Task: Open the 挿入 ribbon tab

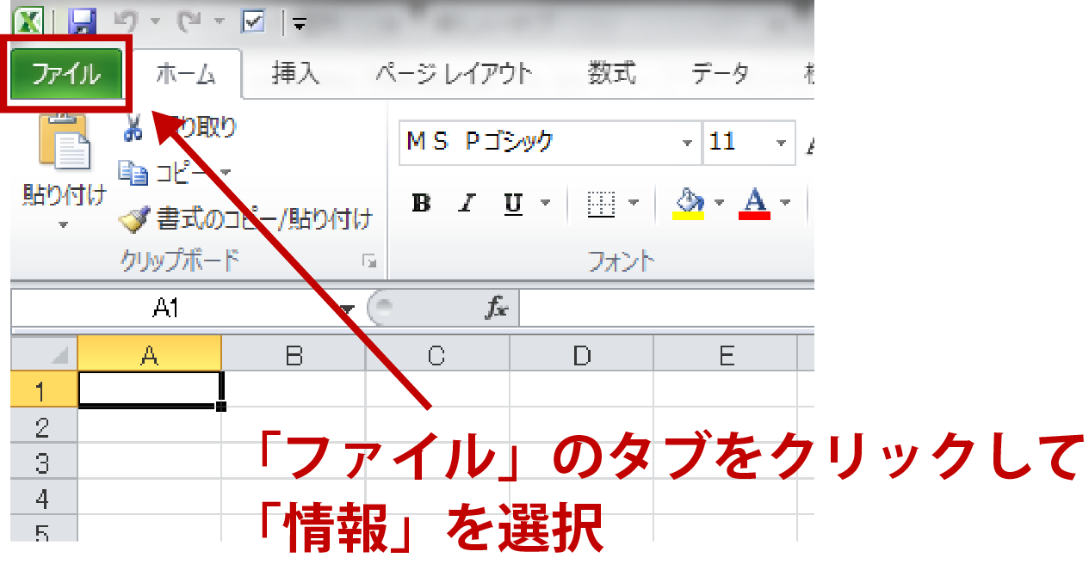Action: pyautogui.click(x=295, y=74)
